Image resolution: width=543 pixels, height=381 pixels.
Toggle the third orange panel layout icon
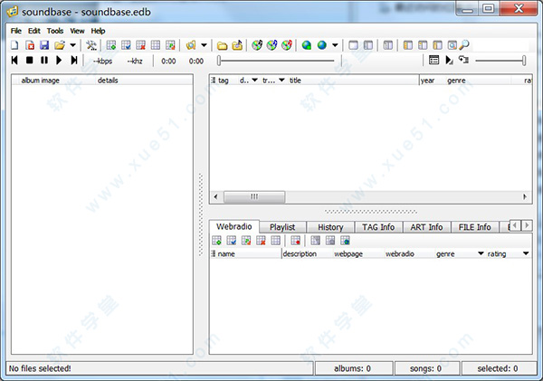[x=438, y=45]
